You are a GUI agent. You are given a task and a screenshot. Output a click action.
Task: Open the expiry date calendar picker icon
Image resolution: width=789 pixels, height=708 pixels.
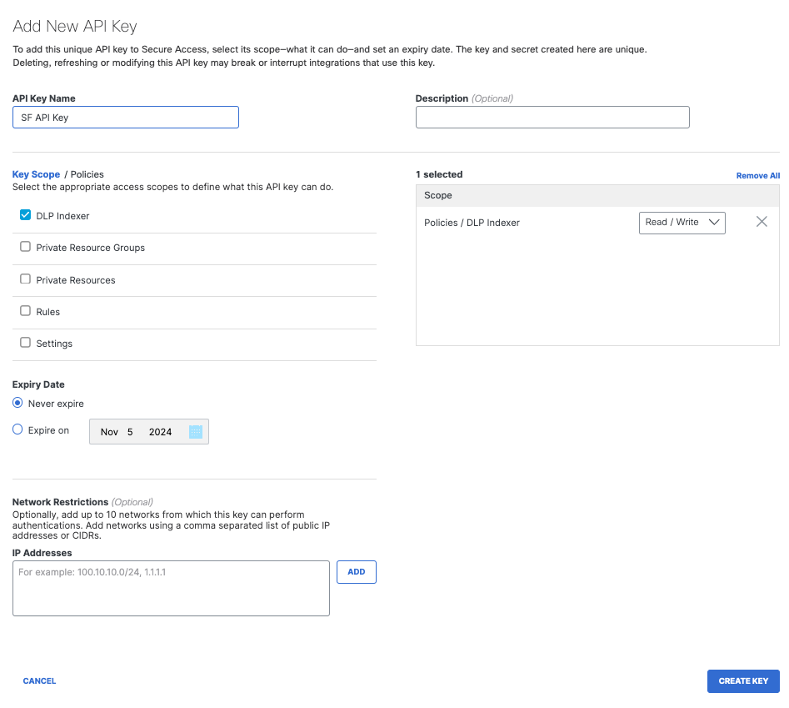pos(196,432)
